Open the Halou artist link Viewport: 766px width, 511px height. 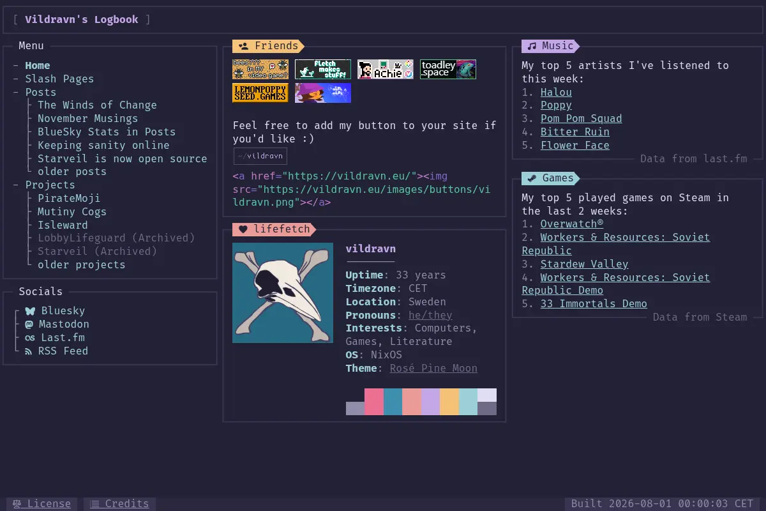point(556,92)
